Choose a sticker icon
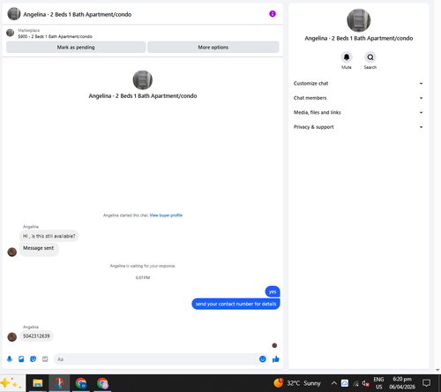441x392 pixels. tap(33, 359)
